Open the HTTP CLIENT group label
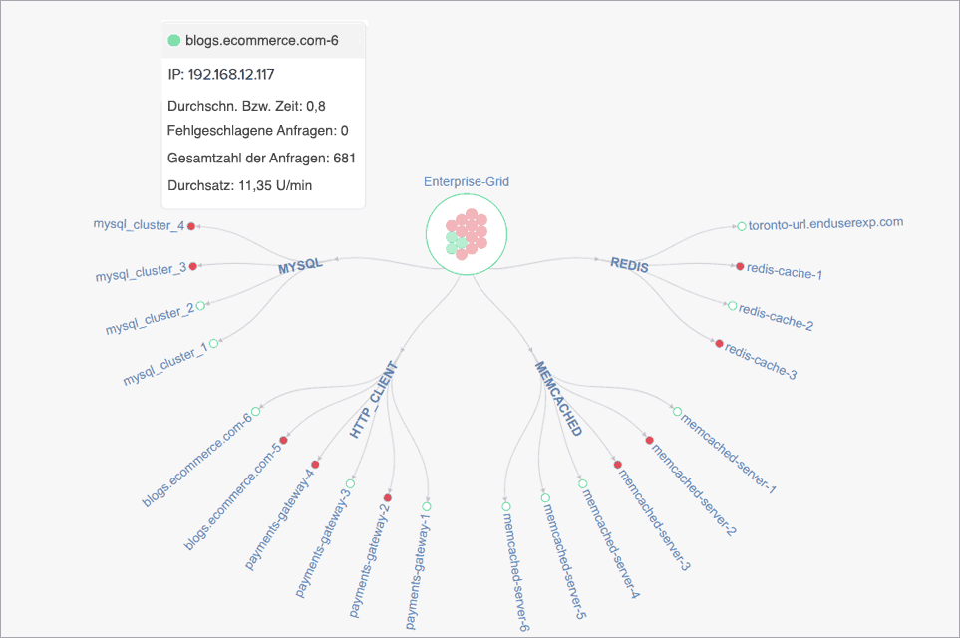The width and height of the screenshot is (960, 638). (x=375, y=400)
